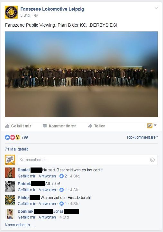Open Top-Kommentare sorting dropdown
This screenshot has width=163, height=232.
click(x=142, y=137)
